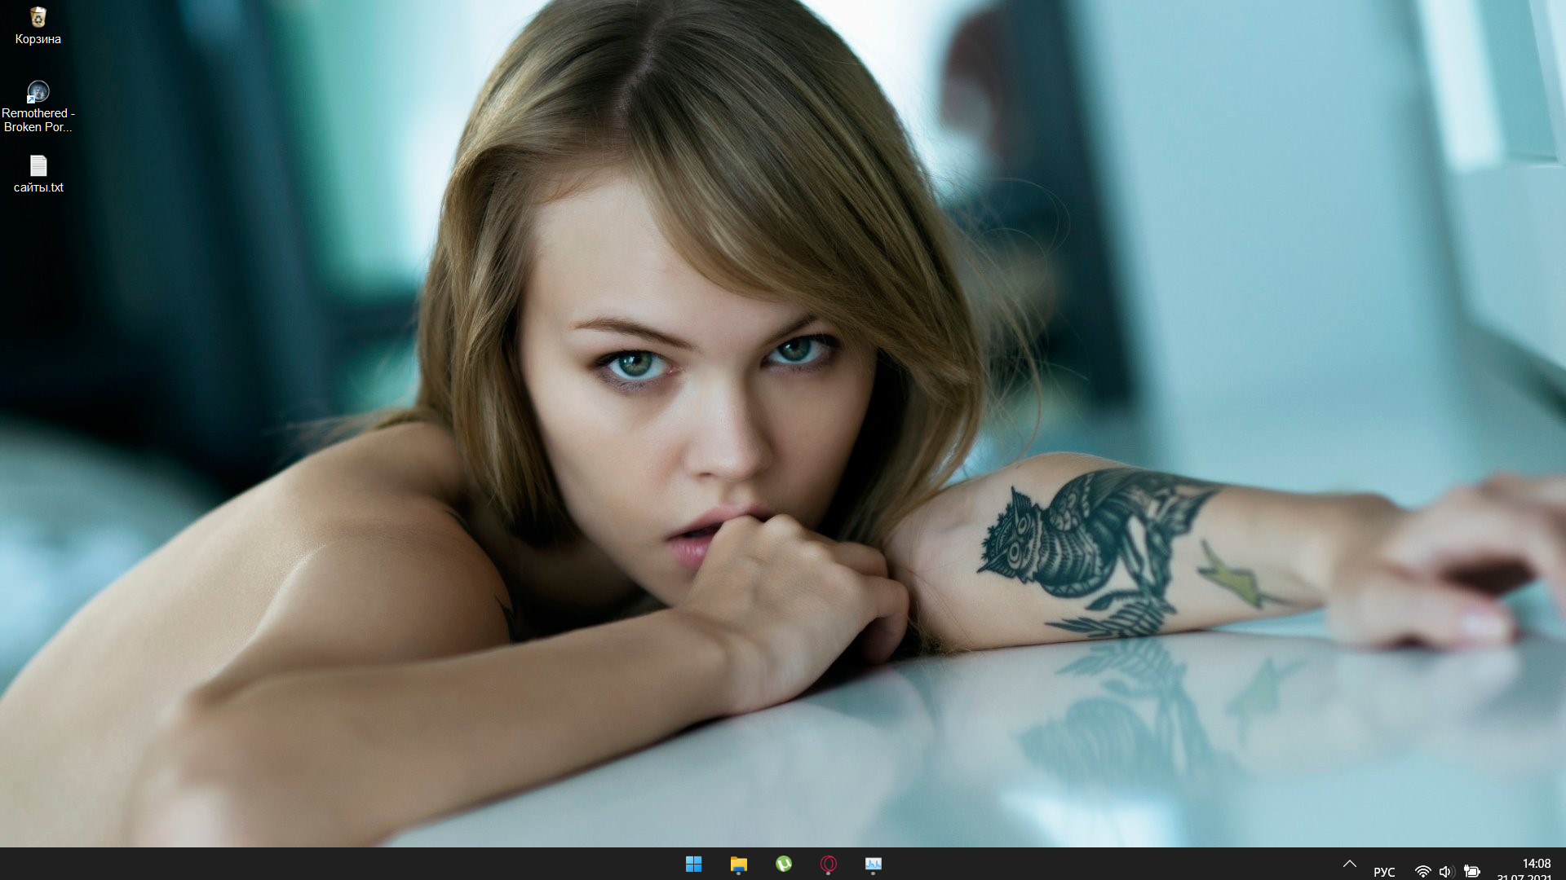Click the date under the clock

(1524, 877)
